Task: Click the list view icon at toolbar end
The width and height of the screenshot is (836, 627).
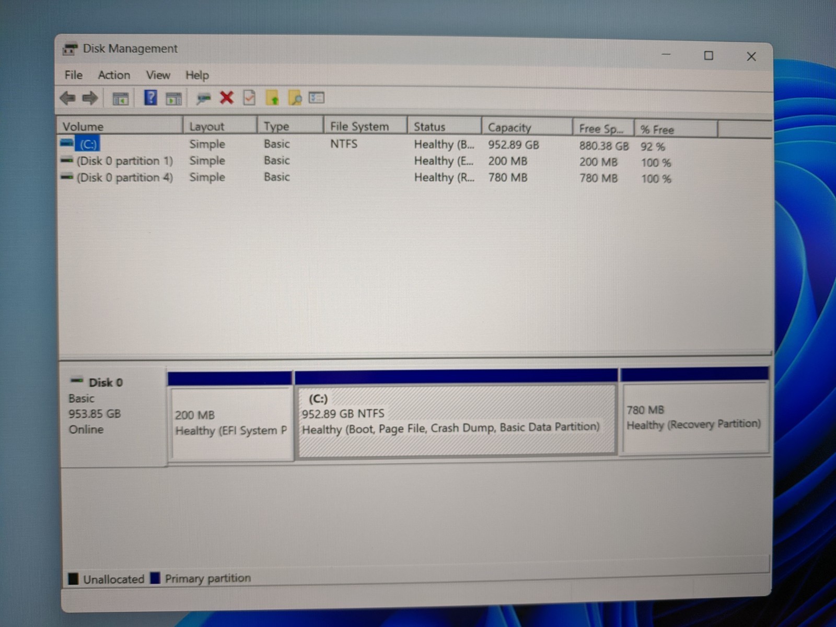Action: click(x=317, y=98)
